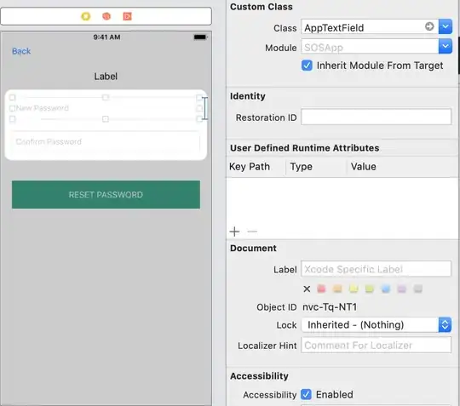This screenshot has height=406, width=460.
Task: Open the Class dropdown arrow
Action: tap(446, 27)
